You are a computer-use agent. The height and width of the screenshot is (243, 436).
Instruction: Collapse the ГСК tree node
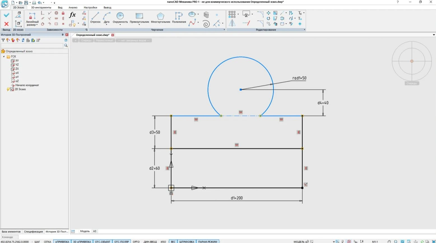coord(4,56)
